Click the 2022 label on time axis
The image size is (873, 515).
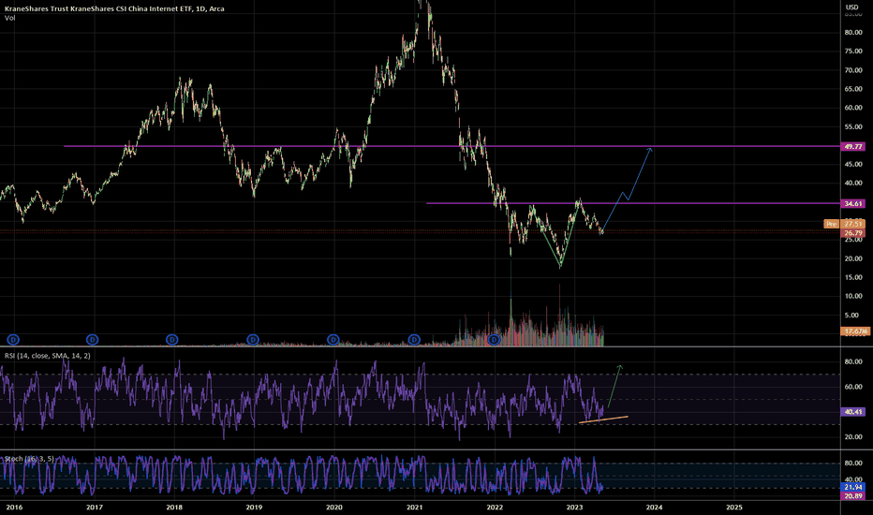tap(495, 508)
